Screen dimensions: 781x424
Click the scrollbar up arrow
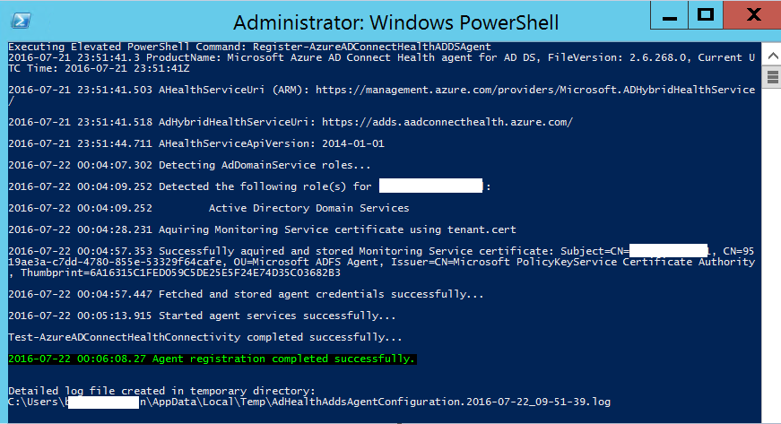click(772, 52)
